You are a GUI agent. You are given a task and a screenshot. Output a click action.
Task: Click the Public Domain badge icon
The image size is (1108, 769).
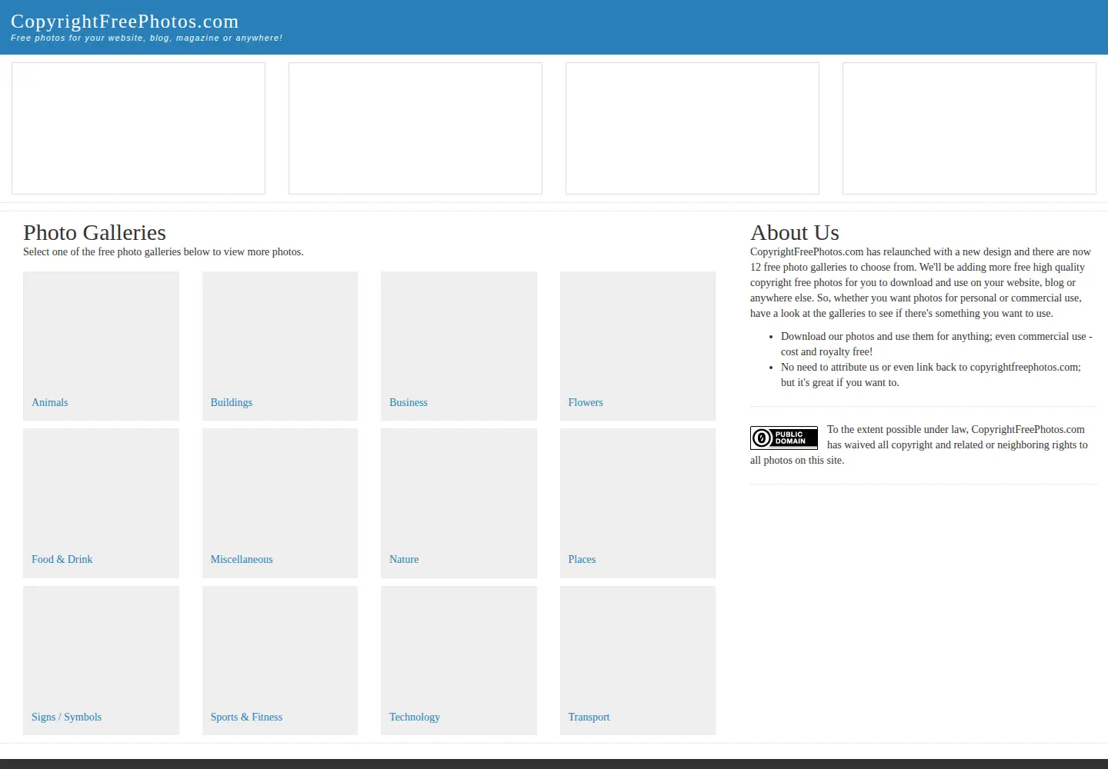[784, 438]
